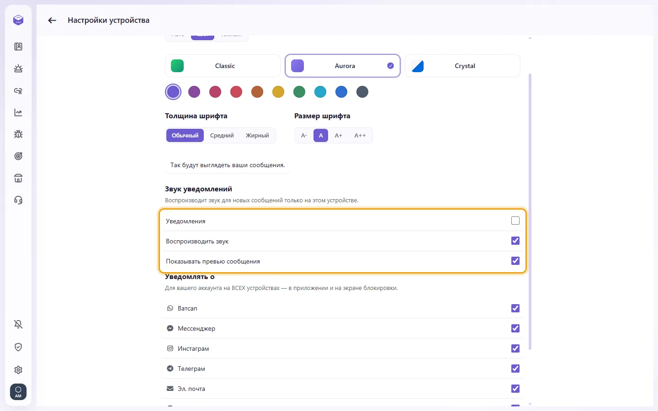Click the back arrow icon
The image size is (658, 411).
52,20
